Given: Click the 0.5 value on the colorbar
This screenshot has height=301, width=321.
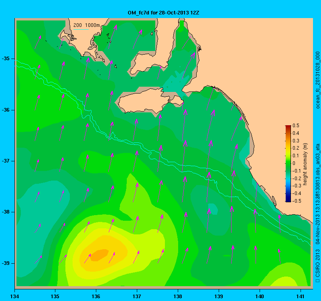Looking at the screenshot, I should 296,126.
